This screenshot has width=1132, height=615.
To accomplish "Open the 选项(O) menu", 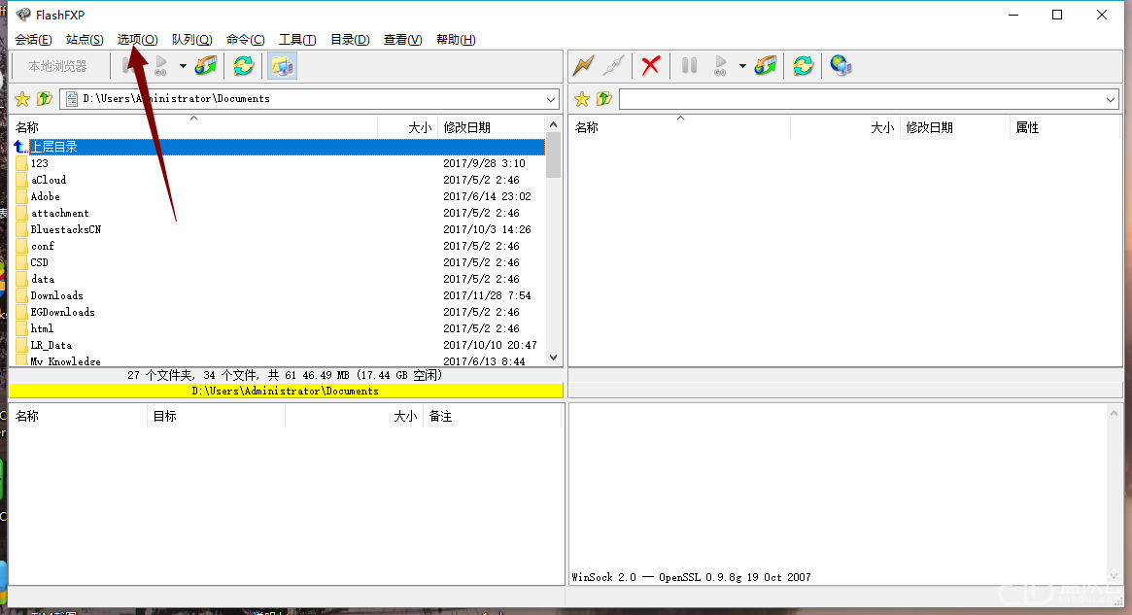I will [x=137, y=40].
